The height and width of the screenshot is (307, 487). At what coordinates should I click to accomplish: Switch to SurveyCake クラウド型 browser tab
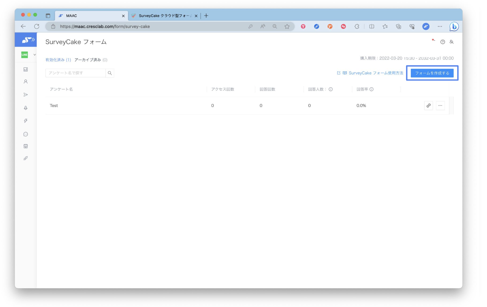pyautogui.click(x=165, y=16)
